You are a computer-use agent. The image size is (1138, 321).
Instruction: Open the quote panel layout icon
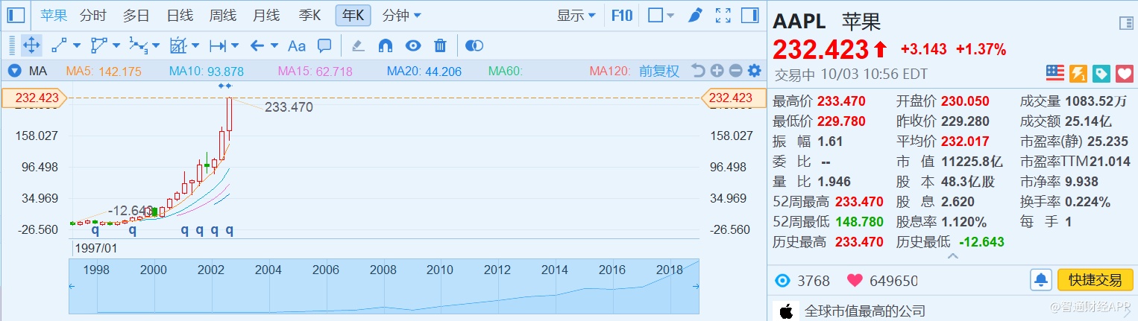coord(1126,24)
